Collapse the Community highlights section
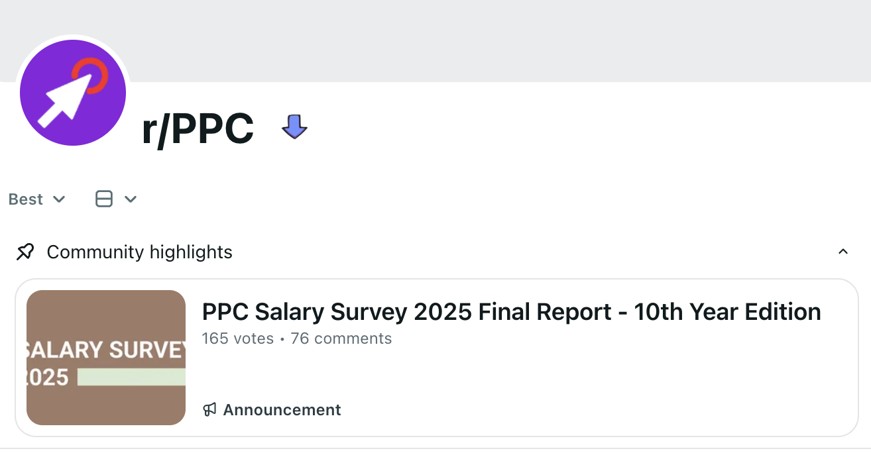The height and width of the screenshot is (457, 871). 843,252
